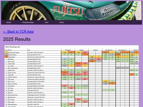This screenshot has width=143, height=107.
Task: Select driver Qiu Yiheng in row 22
Action: (11, 100)
